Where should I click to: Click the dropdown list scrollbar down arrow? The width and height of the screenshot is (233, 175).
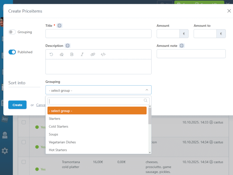(150, 152)
